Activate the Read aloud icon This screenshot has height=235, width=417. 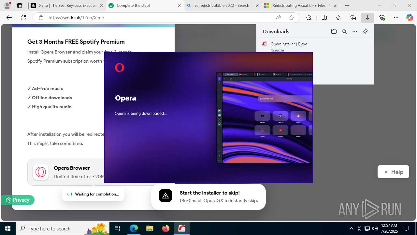tap(278, 18)
